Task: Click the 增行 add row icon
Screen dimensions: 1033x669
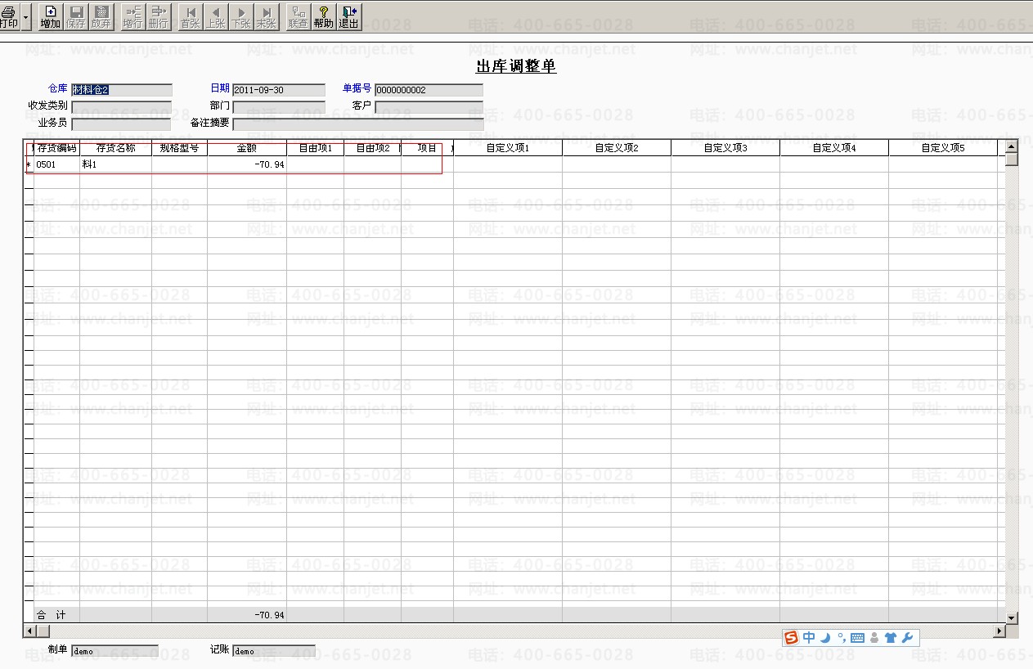Action: [132, 16]
